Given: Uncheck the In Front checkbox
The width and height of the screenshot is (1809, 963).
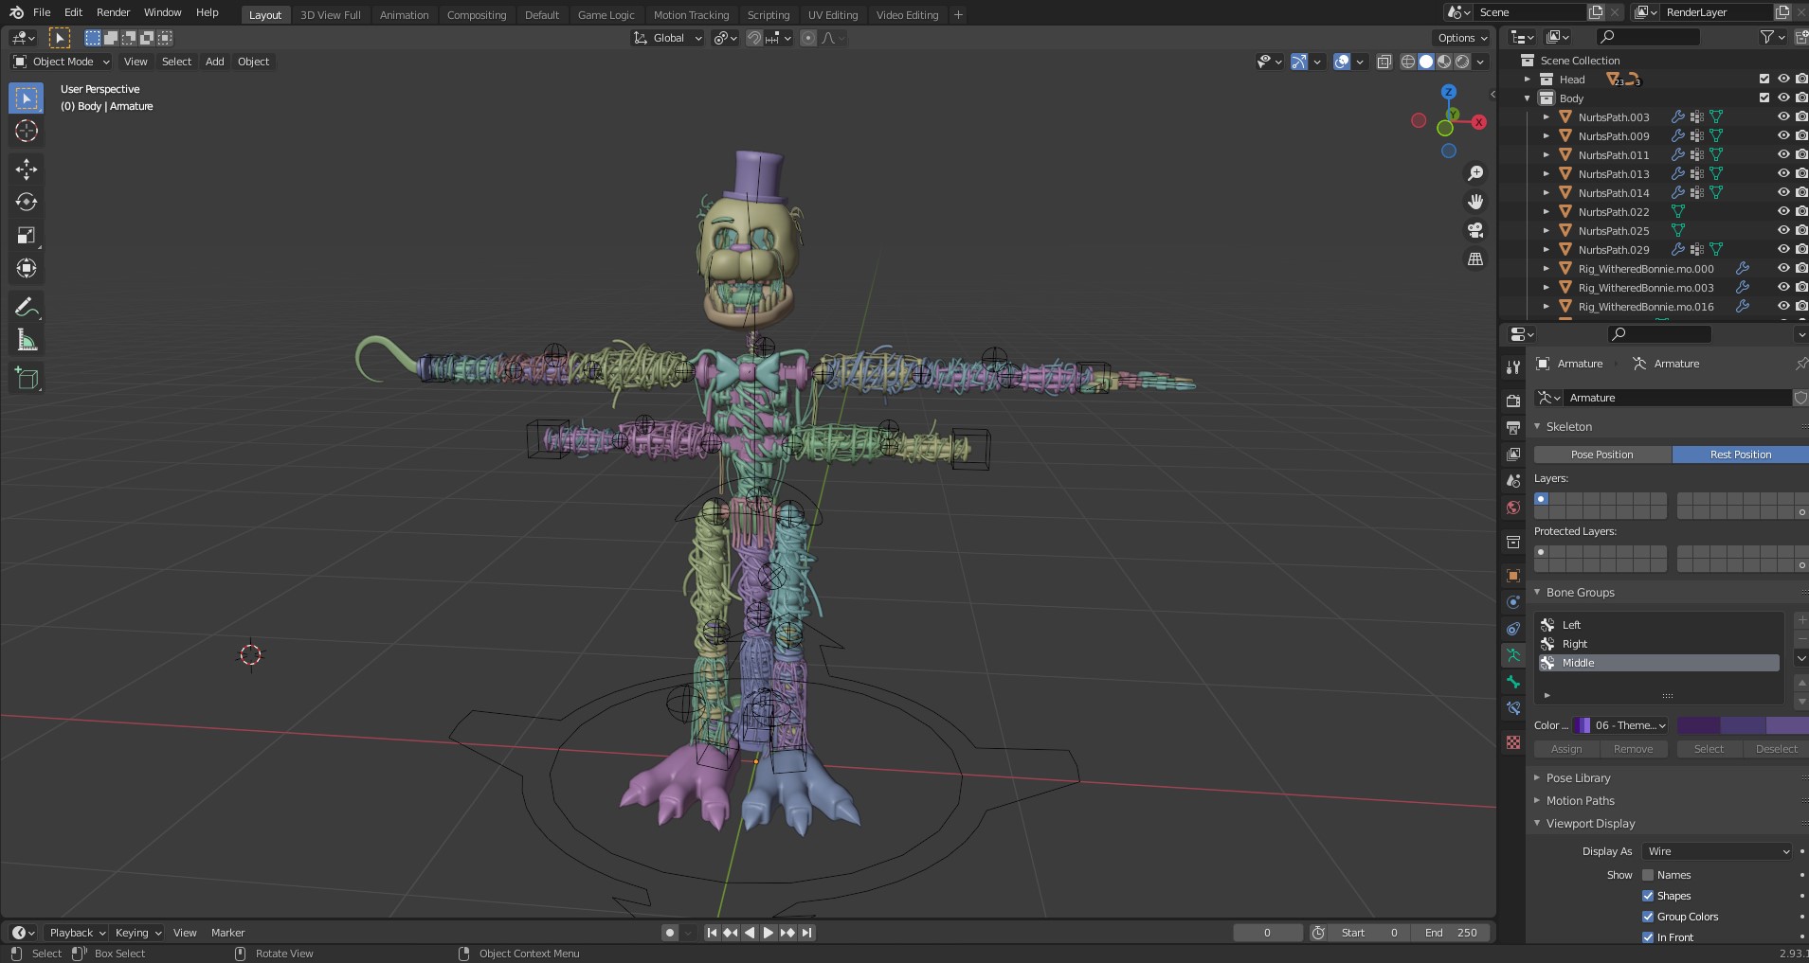Looking at the screenshot, I should click(x=1648, y=937).
